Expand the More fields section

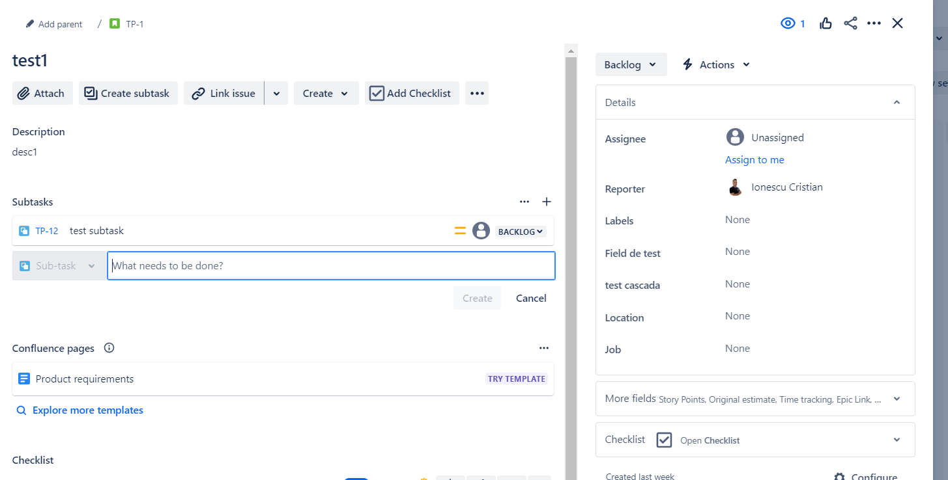pos(897,399)
